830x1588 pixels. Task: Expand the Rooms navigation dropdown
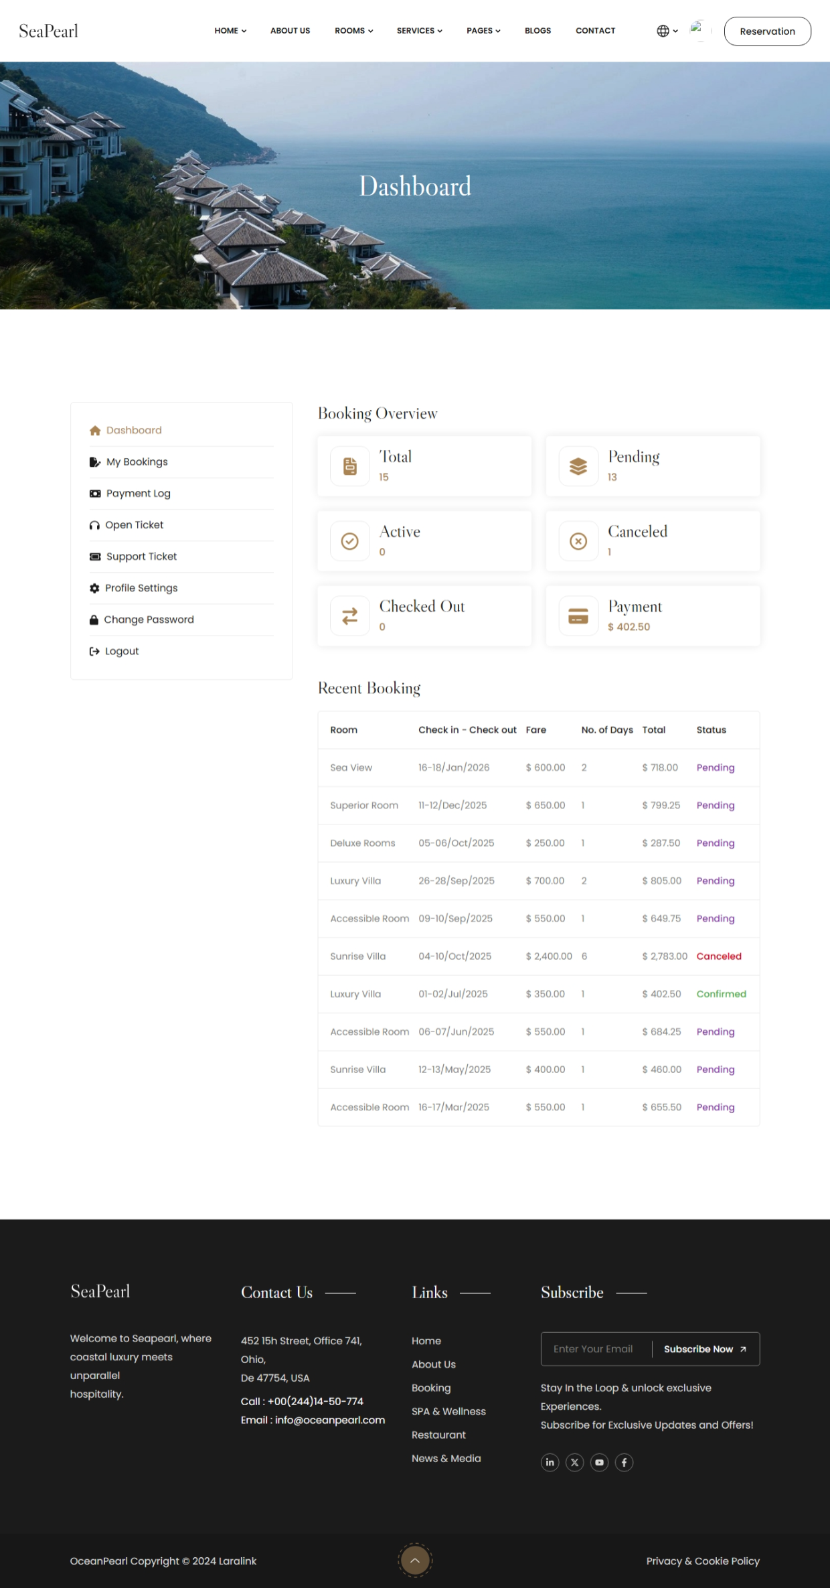353,31
